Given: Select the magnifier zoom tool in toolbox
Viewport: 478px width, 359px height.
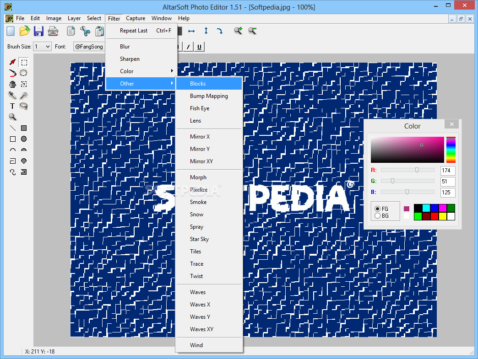Looking at the screenshot, I should click(12, 117).
